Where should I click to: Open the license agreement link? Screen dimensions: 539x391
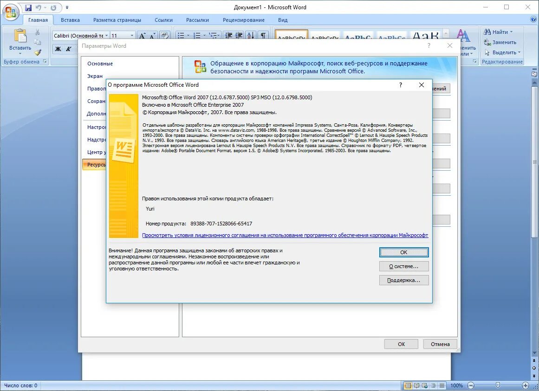pyautogui.click(x=285, y=235)
